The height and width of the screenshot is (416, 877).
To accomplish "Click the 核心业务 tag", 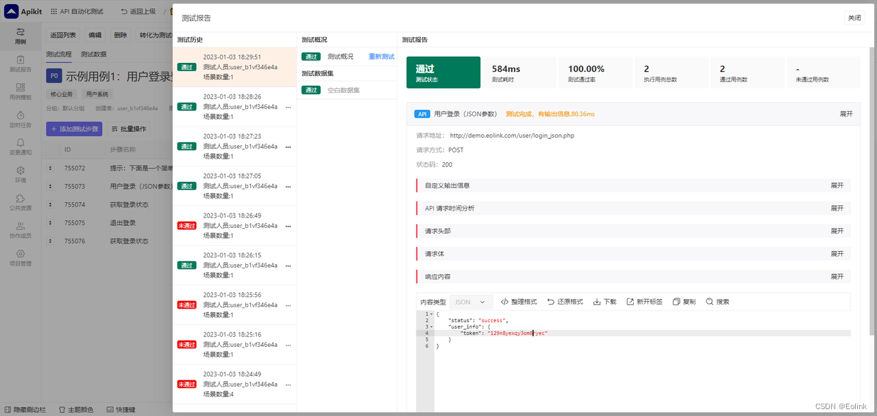I will 61,94.
